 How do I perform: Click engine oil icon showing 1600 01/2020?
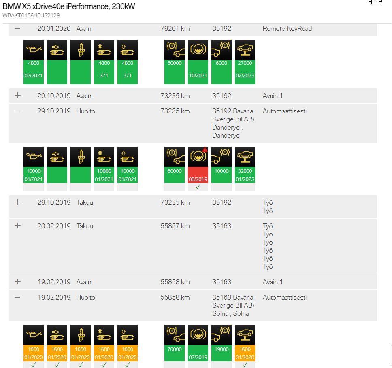34,335
